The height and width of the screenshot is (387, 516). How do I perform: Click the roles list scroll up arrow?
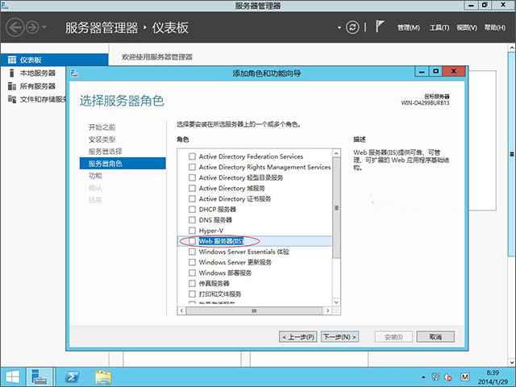[336, 153]
